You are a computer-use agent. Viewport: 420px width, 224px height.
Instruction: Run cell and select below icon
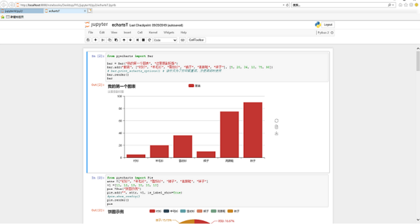tap(137, 40)
